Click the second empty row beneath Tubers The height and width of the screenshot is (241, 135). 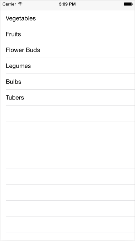[x=67, y=129]
